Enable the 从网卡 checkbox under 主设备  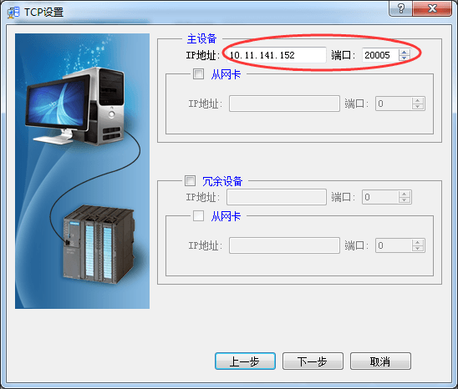click(x=198, y=73)
